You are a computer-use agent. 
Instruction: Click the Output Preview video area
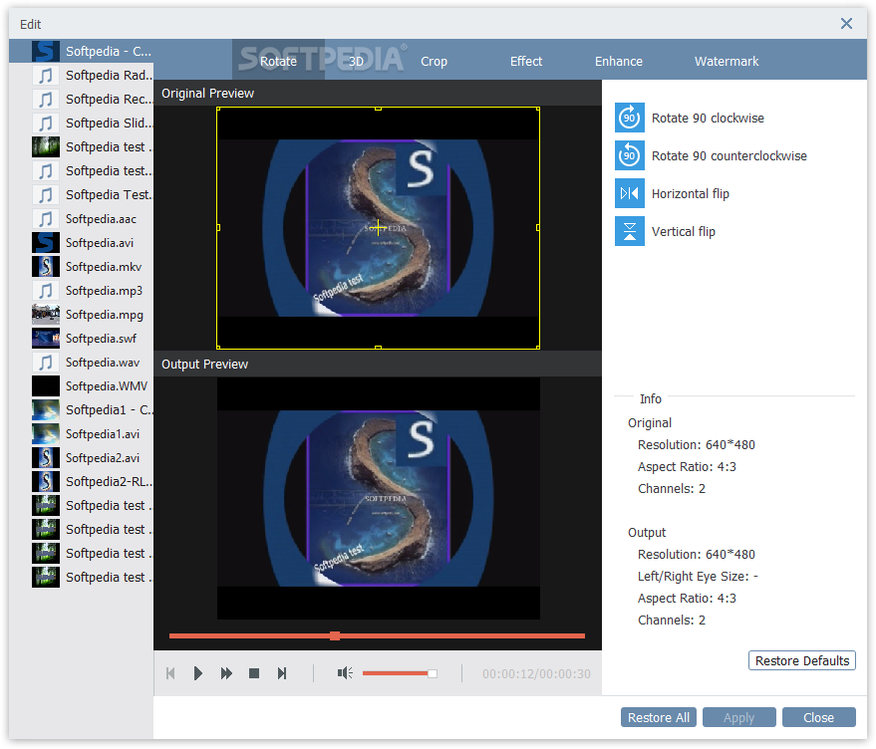coord(379,498)
